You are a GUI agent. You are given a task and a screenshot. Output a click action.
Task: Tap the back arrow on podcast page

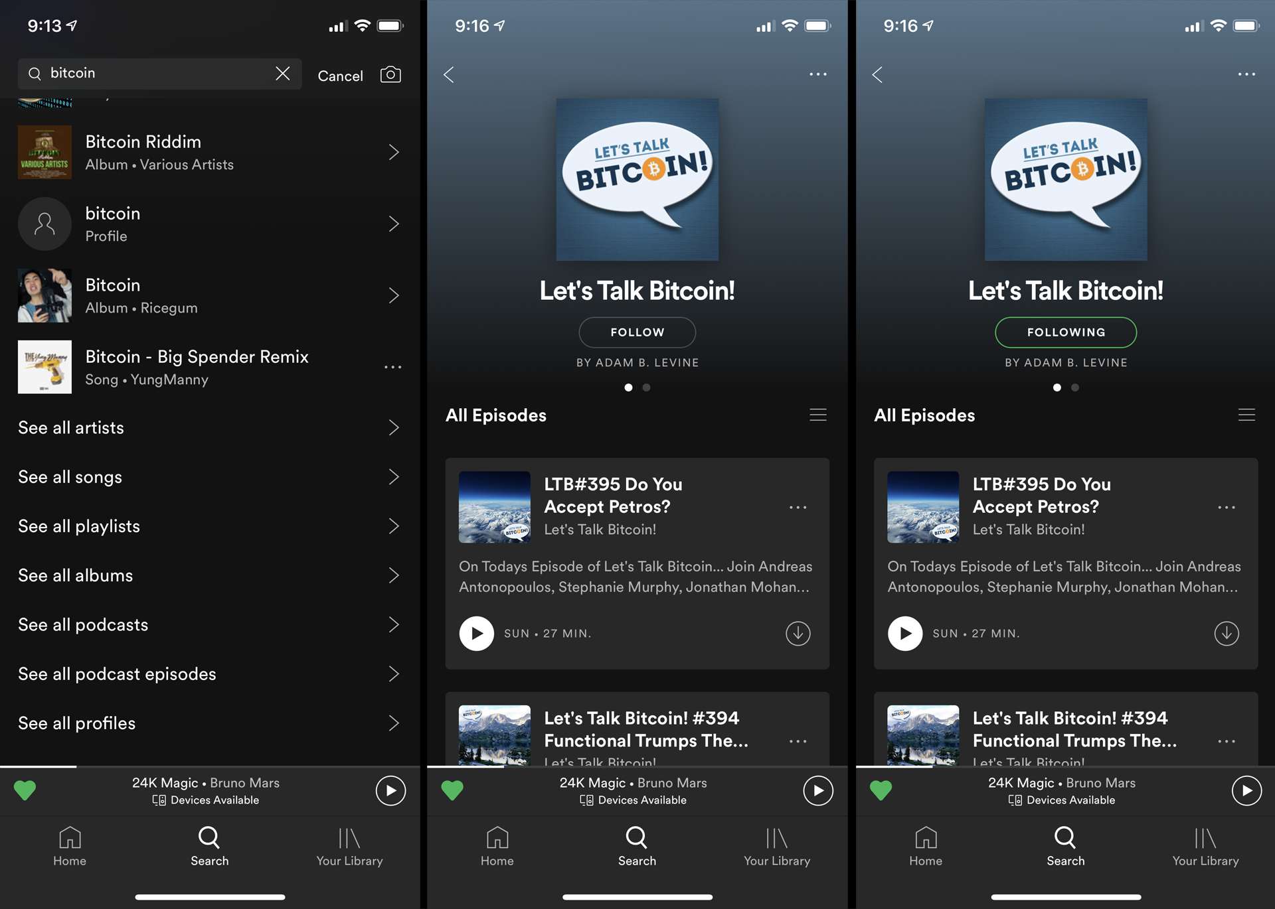pos(448,73)
